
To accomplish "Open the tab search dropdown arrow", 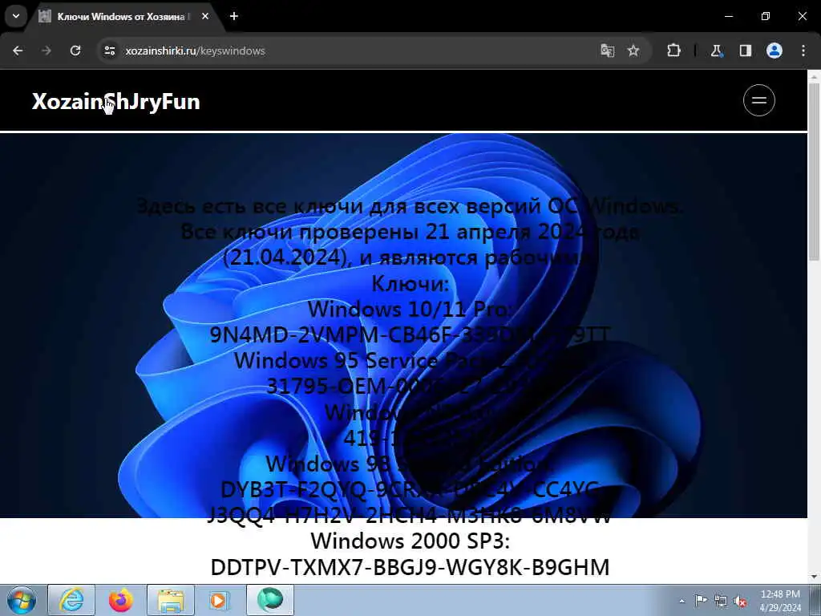I will coord(16,16).
